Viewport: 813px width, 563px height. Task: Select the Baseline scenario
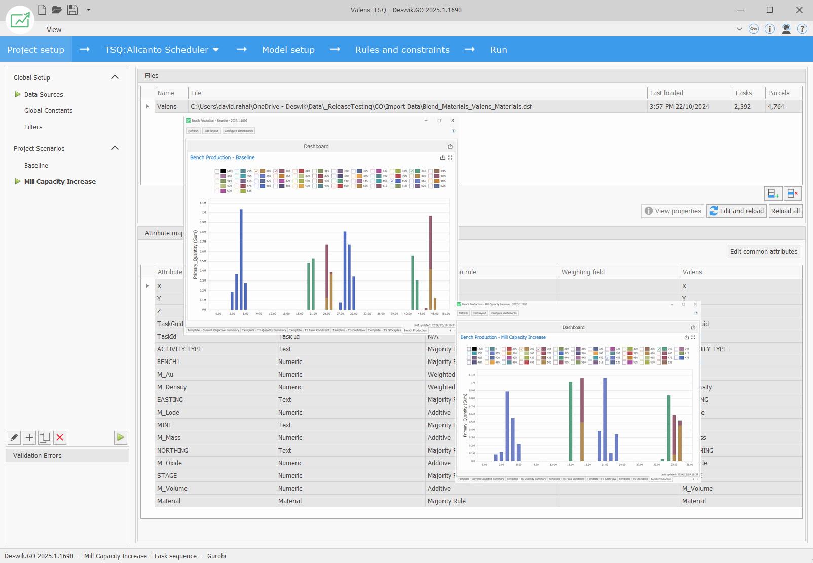click(36, 166)
